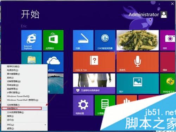Open the Internet Explorer tile
Viewport: 176px width, 132px height.
pyautogui.click(x=31, y=40)
